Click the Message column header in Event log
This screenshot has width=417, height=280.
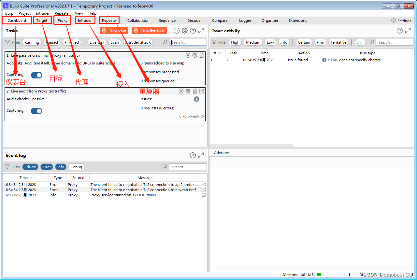145,178
